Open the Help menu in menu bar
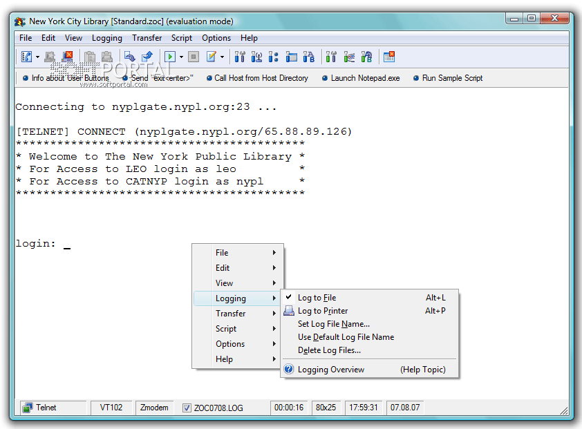 [x=249, y=38]
